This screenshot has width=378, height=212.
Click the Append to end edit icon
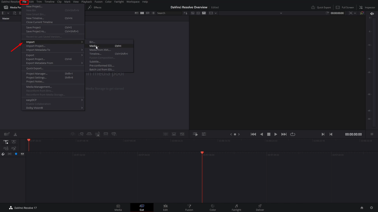point(81,134)
